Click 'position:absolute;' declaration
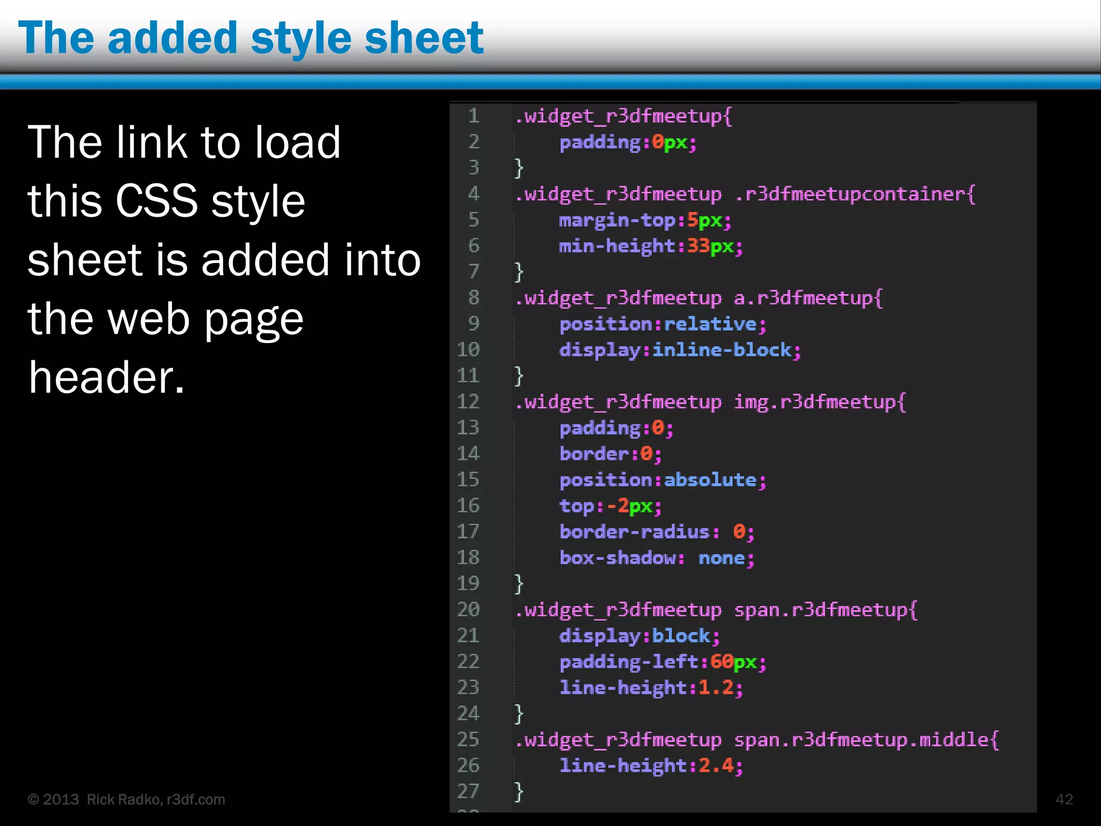This screenshot has height=826, width=1101. pos(663,480)
